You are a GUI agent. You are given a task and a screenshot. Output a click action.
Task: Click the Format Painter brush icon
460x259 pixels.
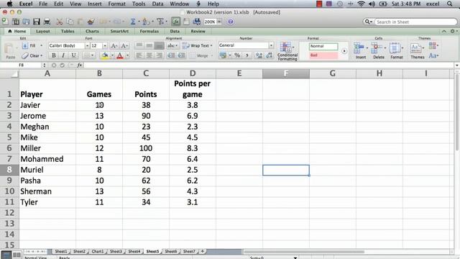coord(91,22)
